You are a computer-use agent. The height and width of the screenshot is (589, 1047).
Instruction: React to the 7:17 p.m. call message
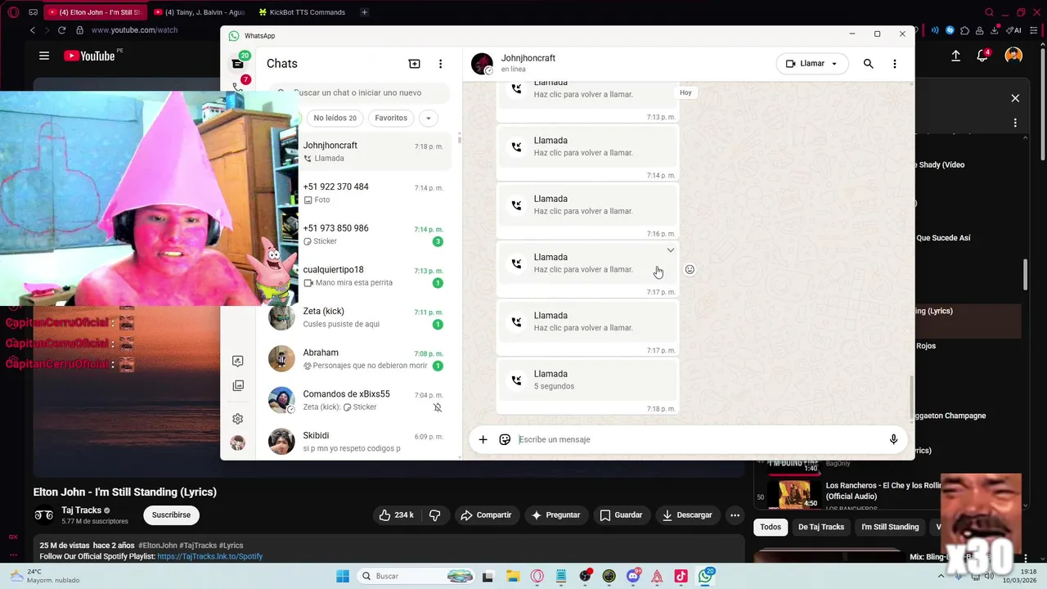point(690,269)
